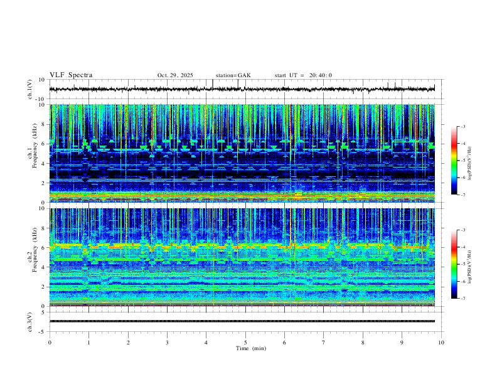Click the "5" minute tick on time axis
Screen dimensions: 497x384
click(245, 343)
